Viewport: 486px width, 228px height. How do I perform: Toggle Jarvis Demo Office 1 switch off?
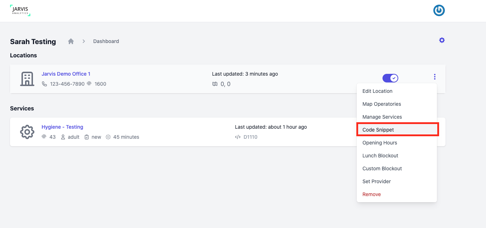point(390,78)
